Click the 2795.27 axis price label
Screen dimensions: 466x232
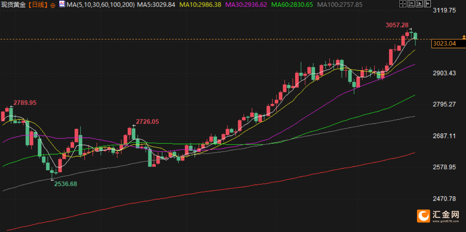click(x=445, y=104)
